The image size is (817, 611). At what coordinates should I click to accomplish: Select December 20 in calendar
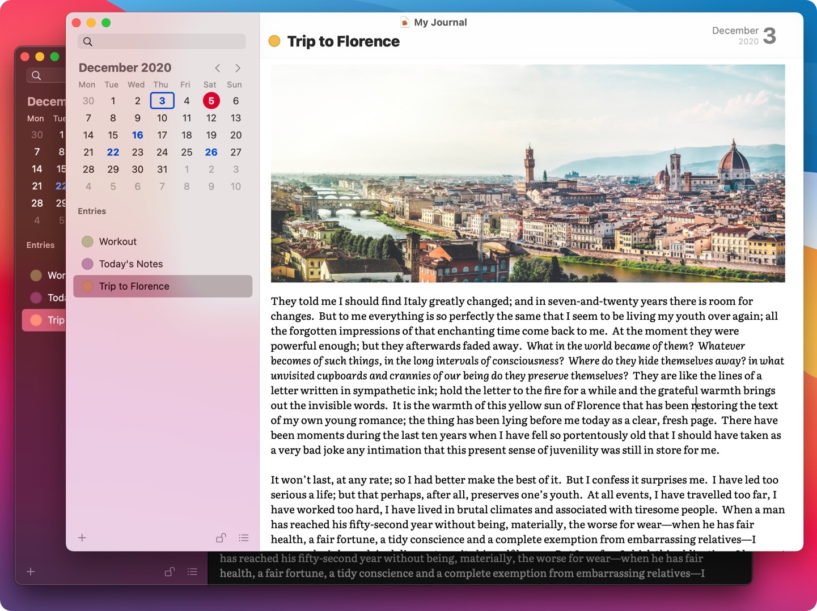[236, 135]
